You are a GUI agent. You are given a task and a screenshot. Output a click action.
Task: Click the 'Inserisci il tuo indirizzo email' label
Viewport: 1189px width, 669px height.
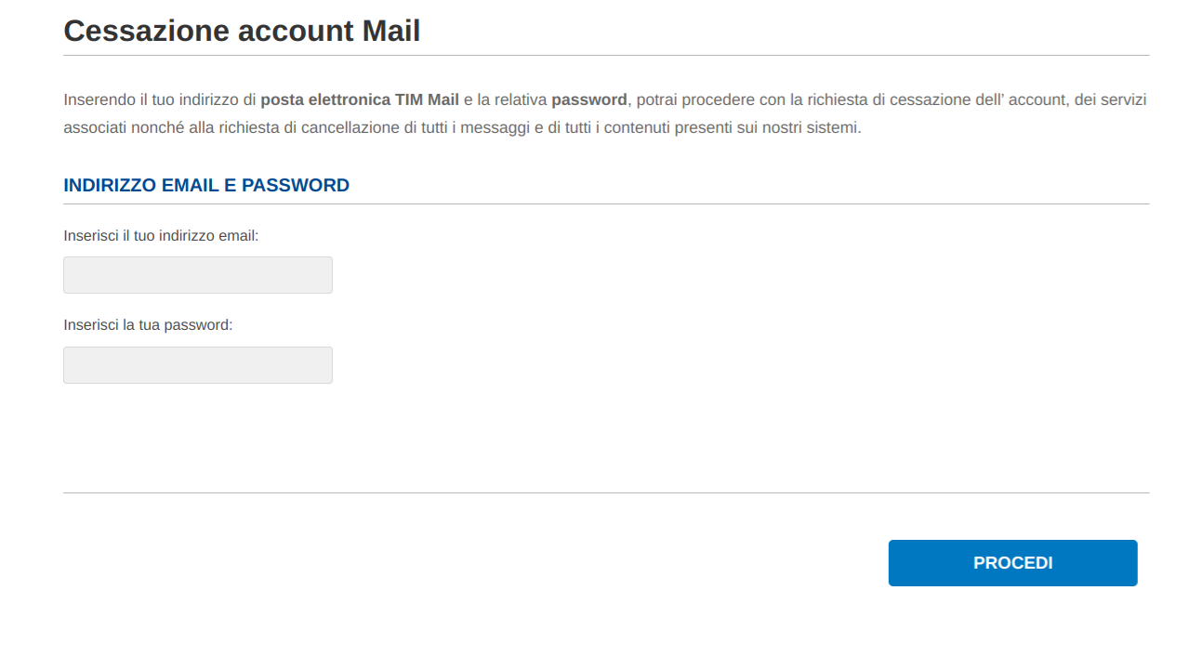(x=161, y=236)
